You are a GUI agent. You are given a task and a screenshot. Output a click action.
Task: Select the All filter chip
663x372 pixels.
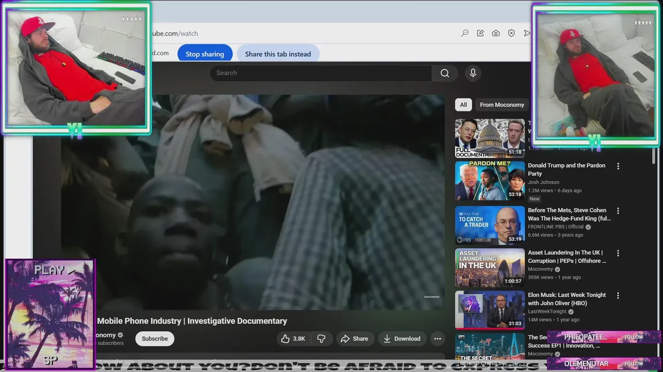[463, 104]
